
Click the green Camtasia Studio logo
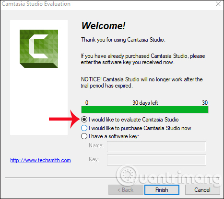[39, 49]
